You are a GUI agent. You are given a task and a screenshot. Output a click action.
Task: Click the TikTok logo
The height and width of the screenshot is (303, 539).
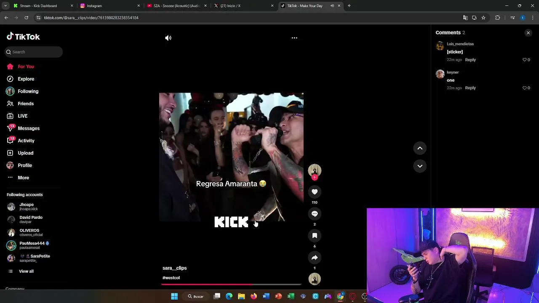[23, 37]
